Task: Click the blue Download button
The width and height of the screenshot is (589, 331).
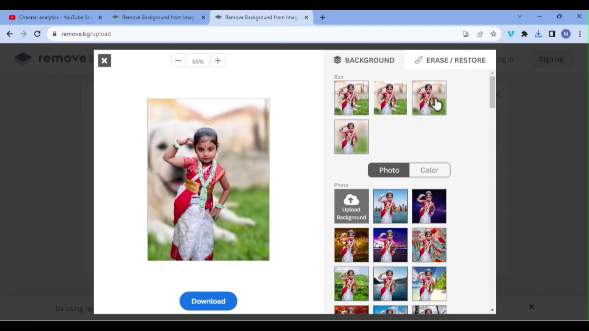Action: (x=208, y=301)
